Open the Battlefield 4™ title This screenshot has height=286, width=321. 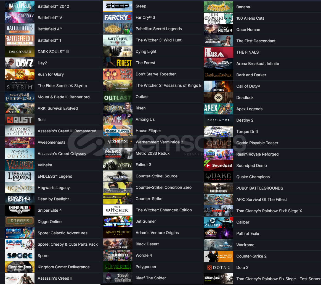point(50,29)
